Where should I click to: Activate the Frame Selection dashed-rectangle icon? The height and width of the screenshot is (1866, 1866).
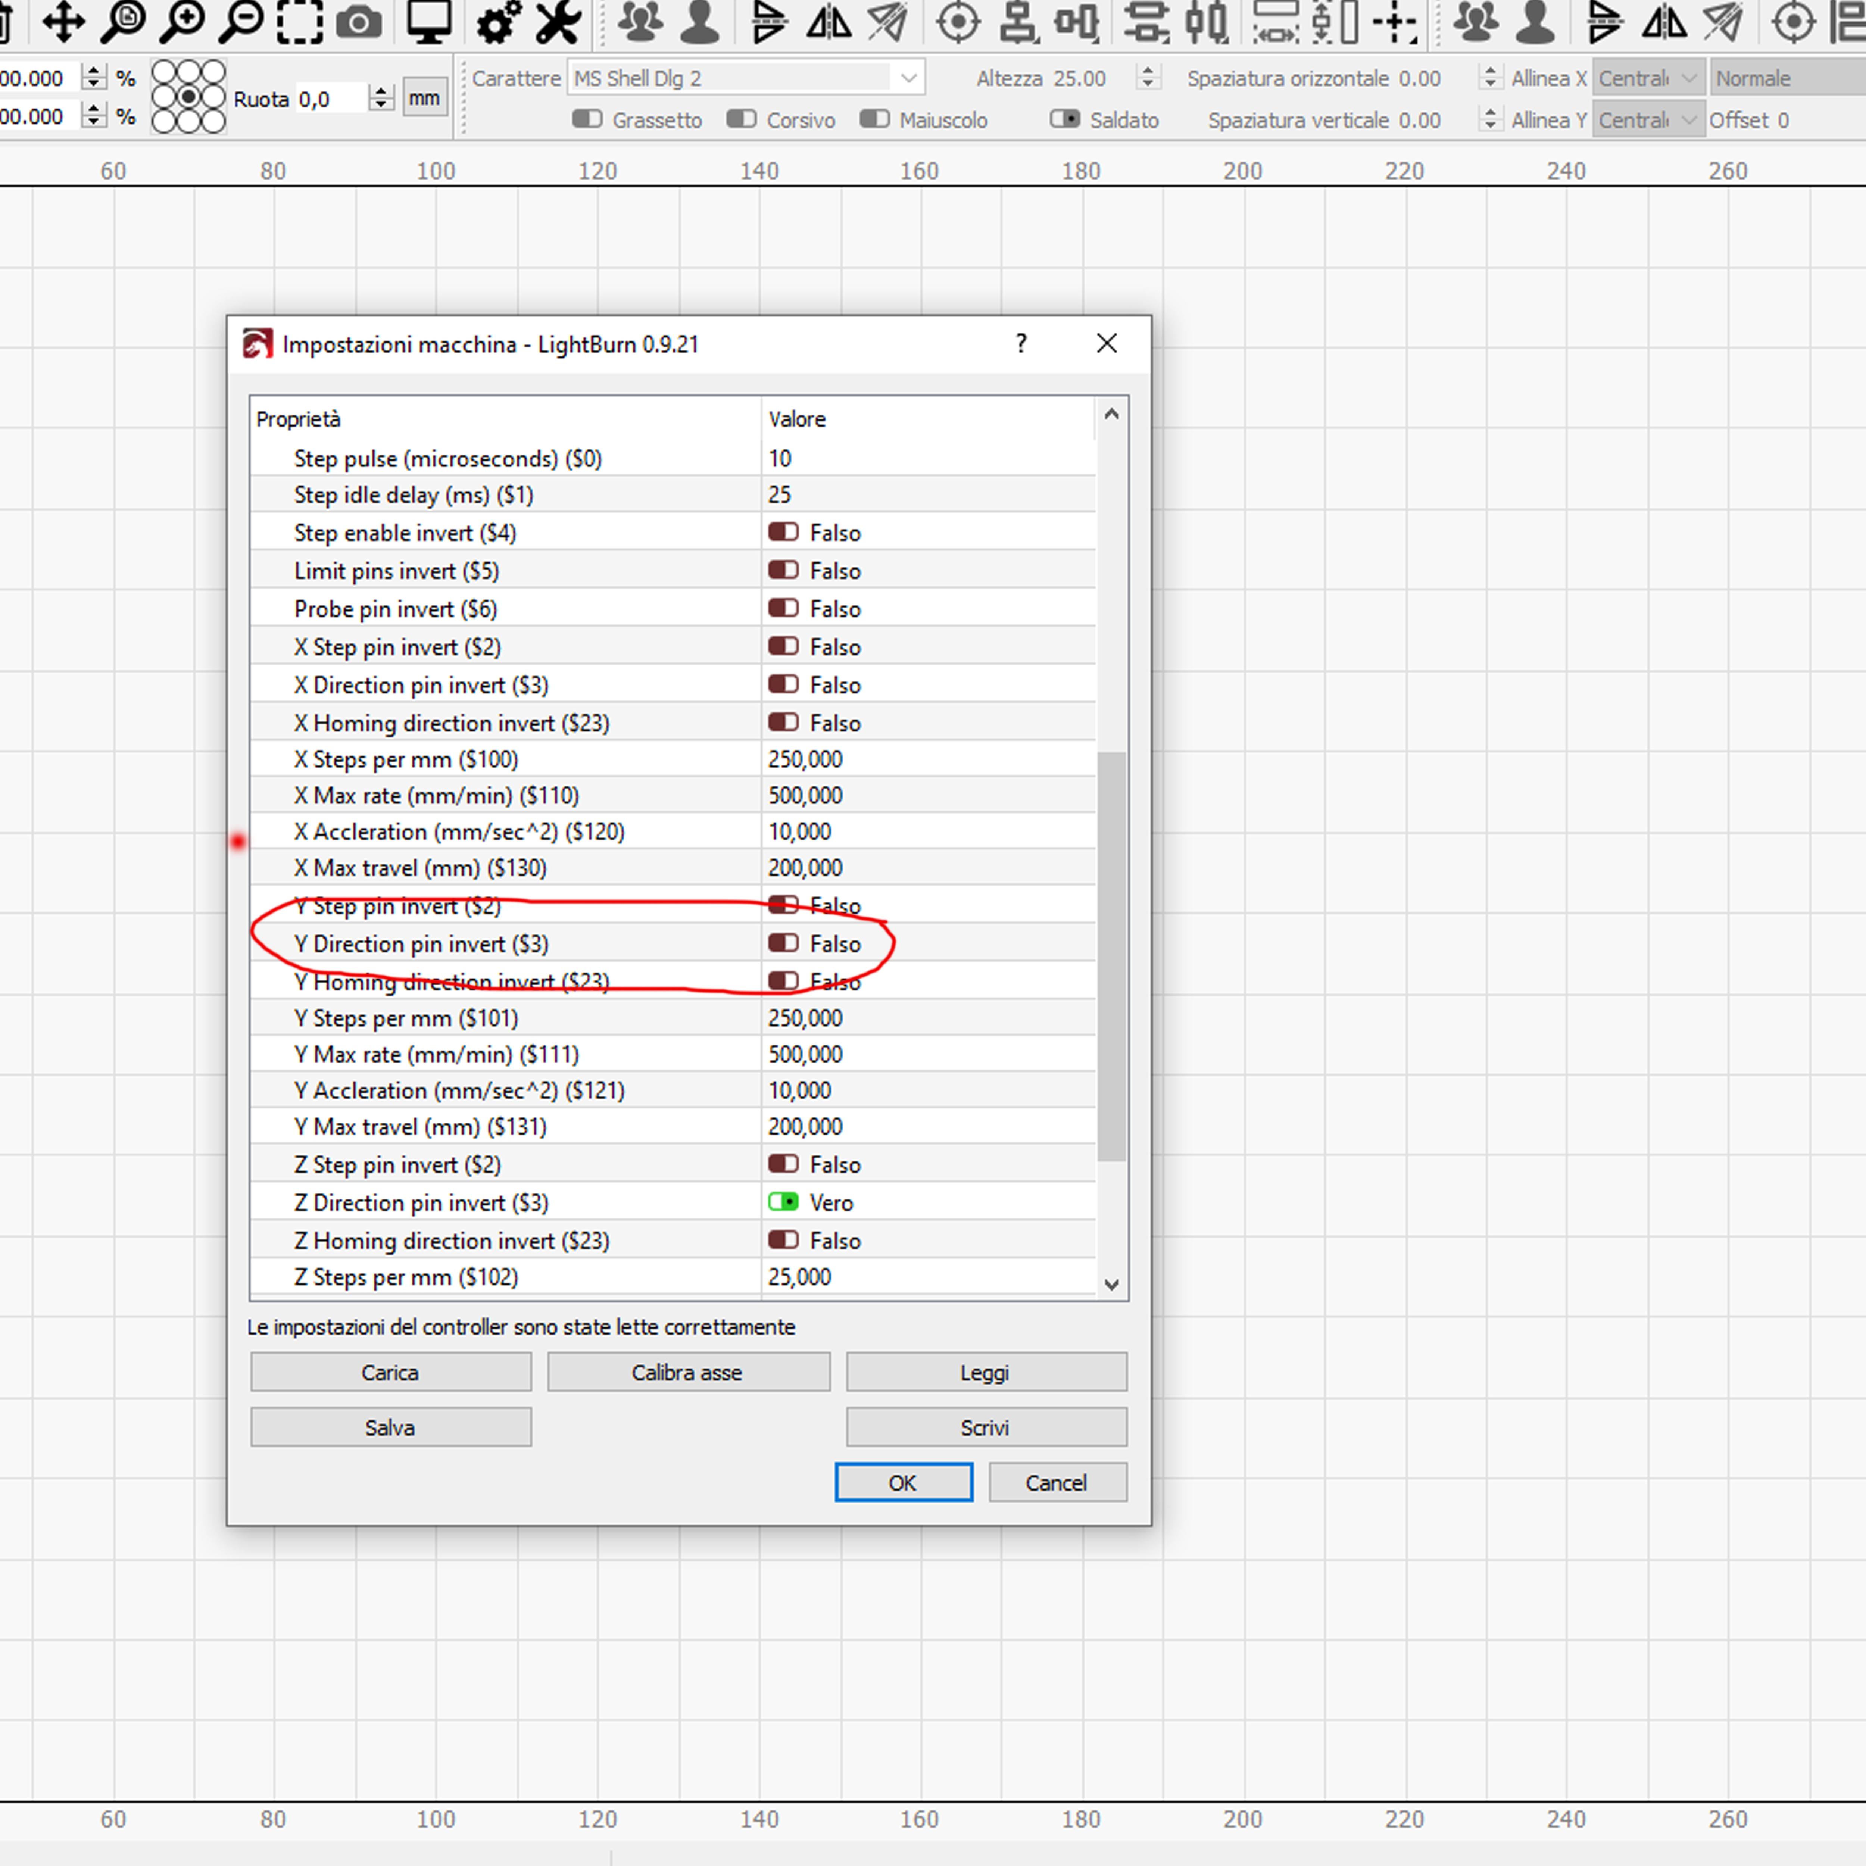300,21
